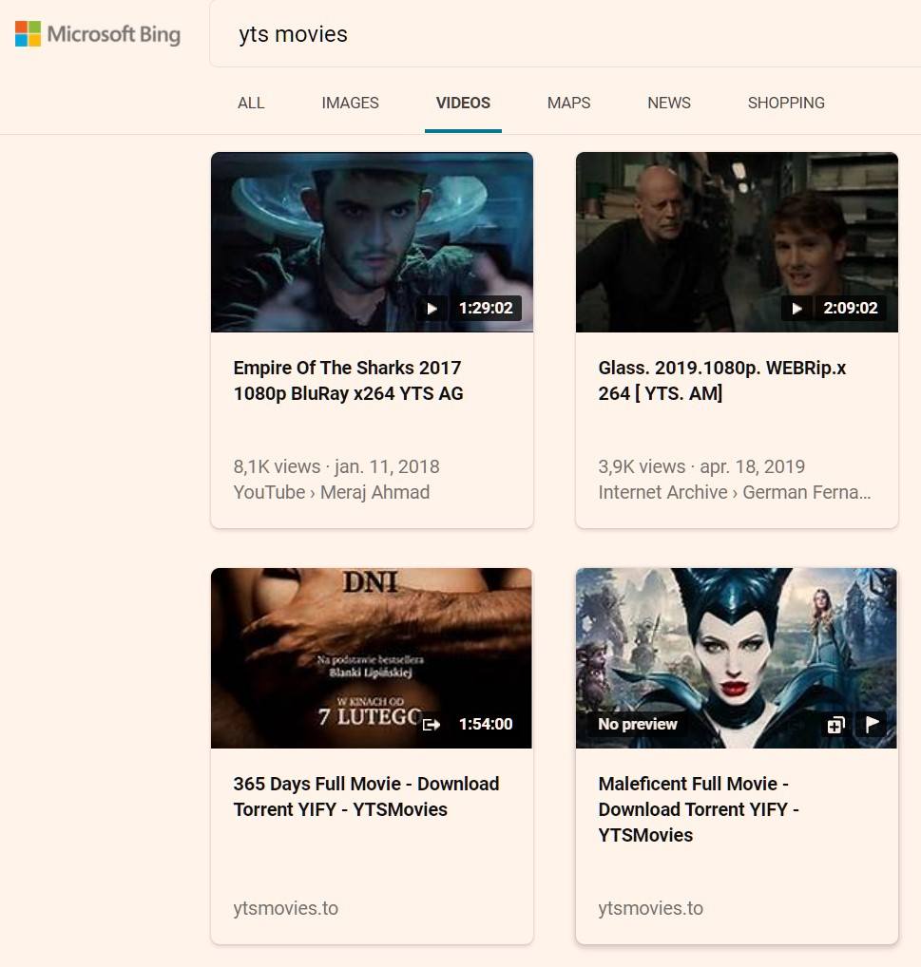This screenshot has width=921, height=967.
Task: Click Internet Archive › German Ferna... source
Action: [x=734, y=492]
